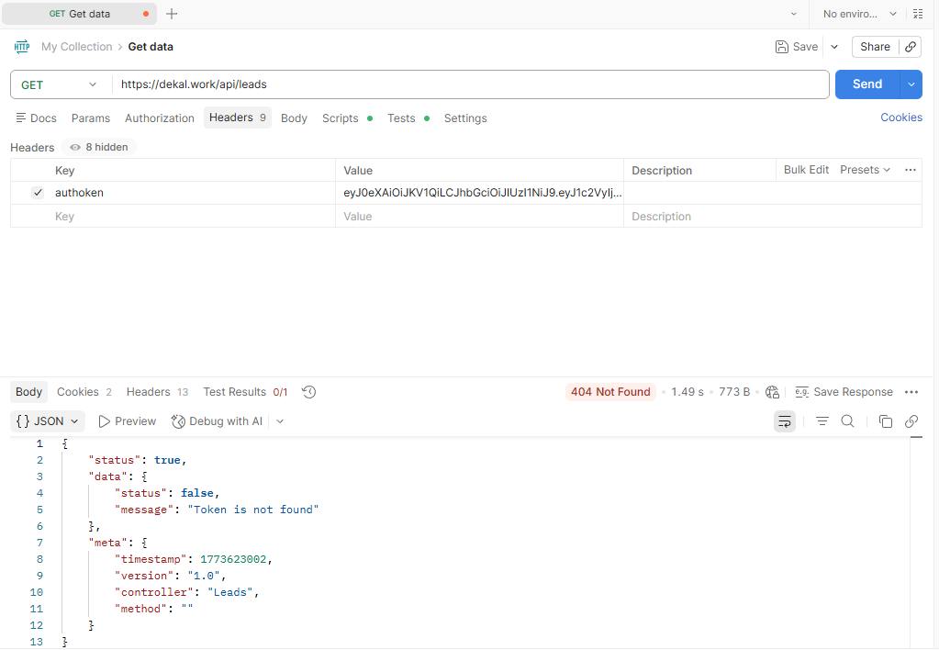This screenshot has height=650, width=939.
Task: Copy the response body to clipboard
Action: point(885,421)
